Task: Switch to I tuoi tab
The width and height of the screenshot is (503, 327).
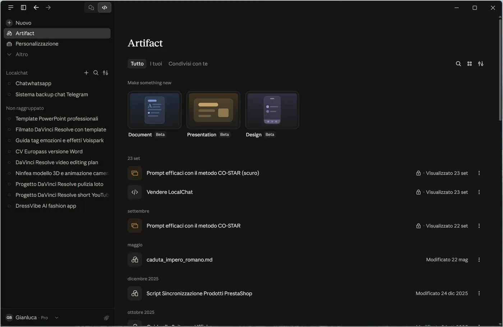Action: pos(156,64)
